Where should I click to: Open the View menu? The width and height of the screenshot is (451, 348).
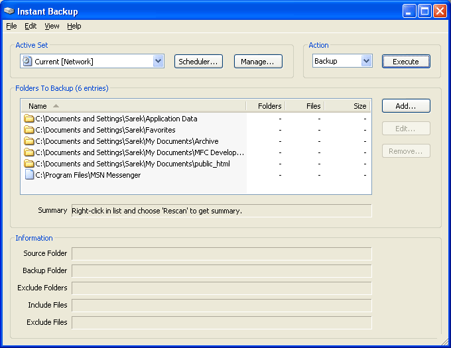pyautogui.click(x=52, y=26)
